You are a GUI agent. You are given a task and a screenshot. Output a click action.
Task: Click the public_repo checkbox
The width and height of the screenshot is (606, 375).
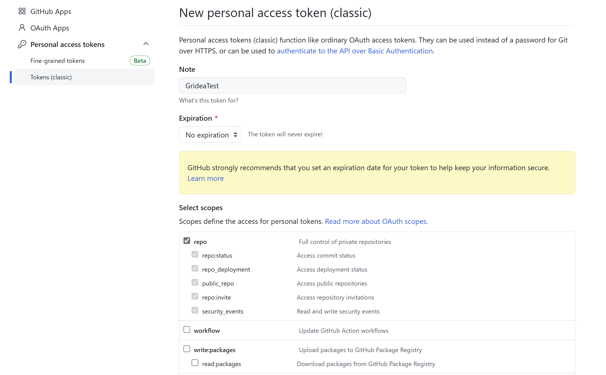click(195, 283)
